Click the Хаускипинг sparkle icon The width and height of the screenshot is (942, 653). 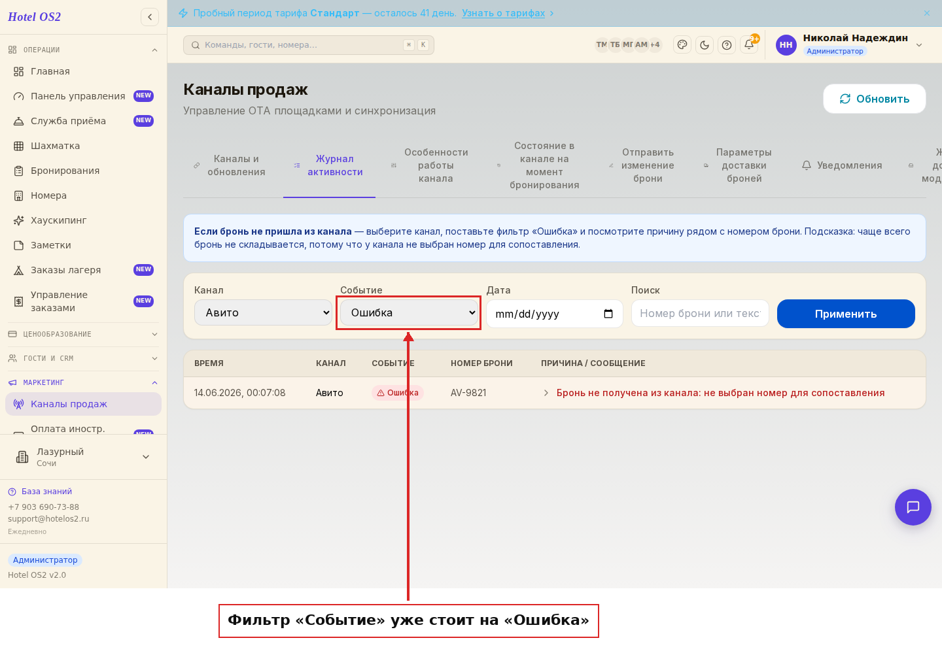(x=19, y=220)
